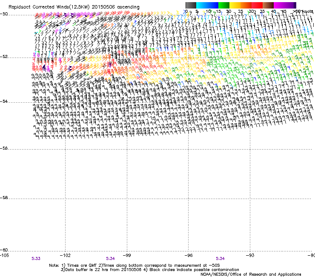Click the brown segment of the color bar
Screen dimensions: 315x277
(x=268, y=5)
